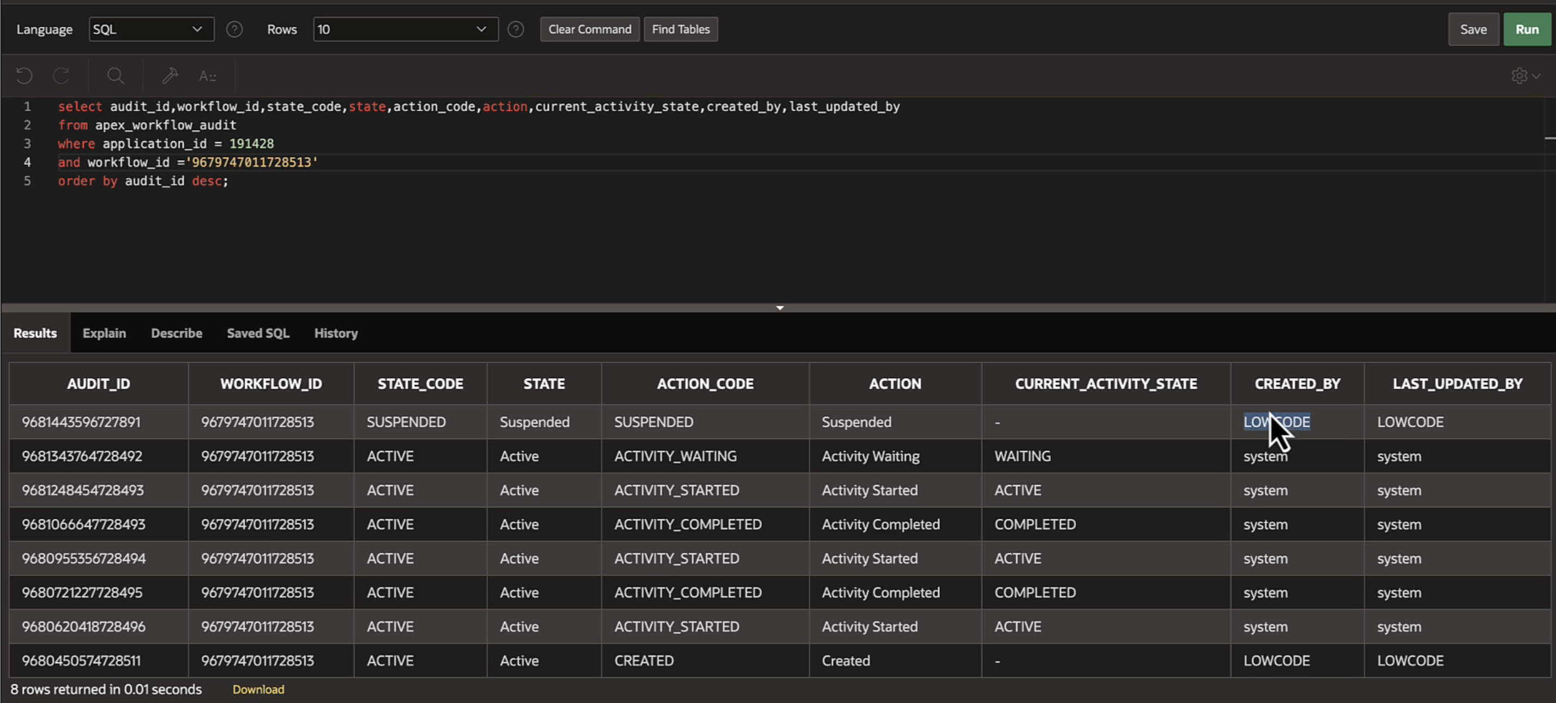Viewport: 1556px width, 703px height.
Task: Click the Undo icon in editor toolbar
Action: [x=24, y=76]
